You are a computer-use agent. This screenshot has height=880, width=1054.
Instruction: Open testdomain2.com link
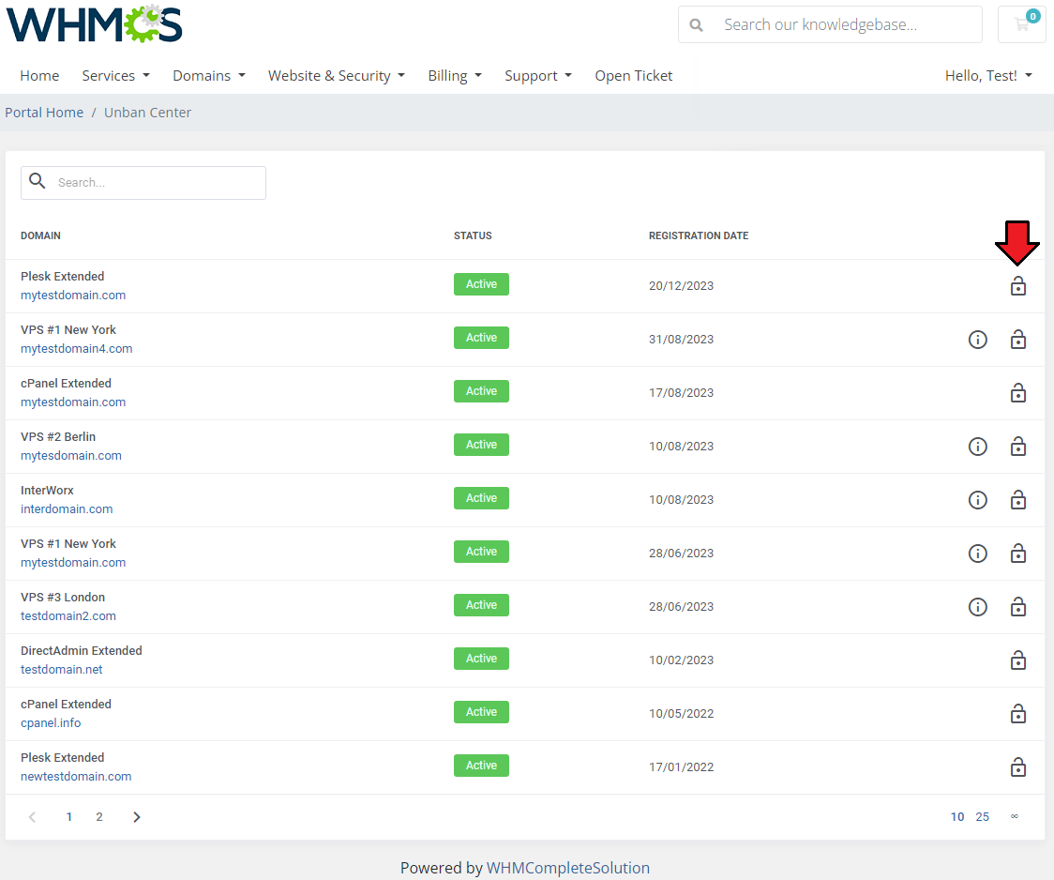(68, 615)
